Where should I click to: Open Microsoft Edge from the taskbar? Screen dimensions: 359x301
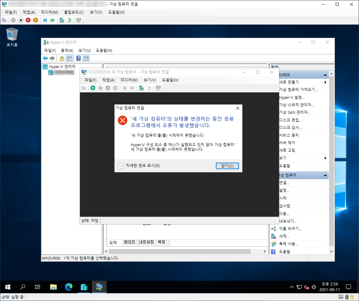(x=69, y=287)
